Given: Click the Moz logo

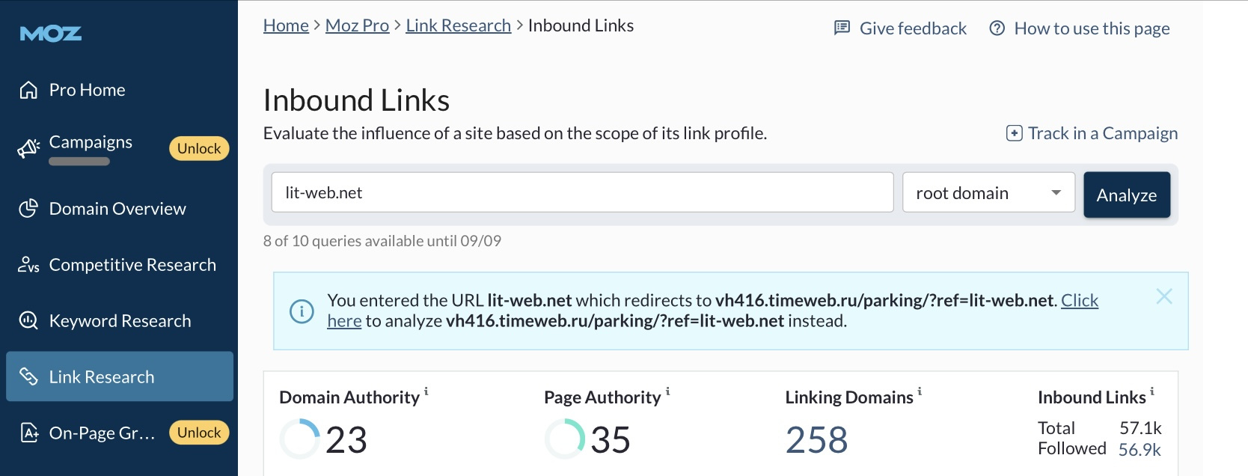Looking at the screenshot, I should 51,34.
